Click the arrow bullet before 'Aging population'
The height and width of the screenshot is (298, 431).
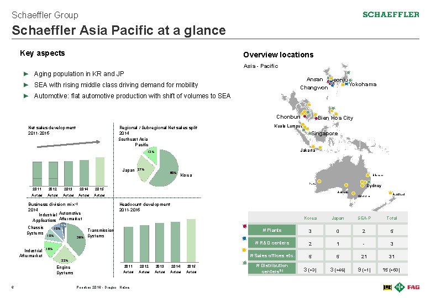pyautogui.click(x=26, y=74)
